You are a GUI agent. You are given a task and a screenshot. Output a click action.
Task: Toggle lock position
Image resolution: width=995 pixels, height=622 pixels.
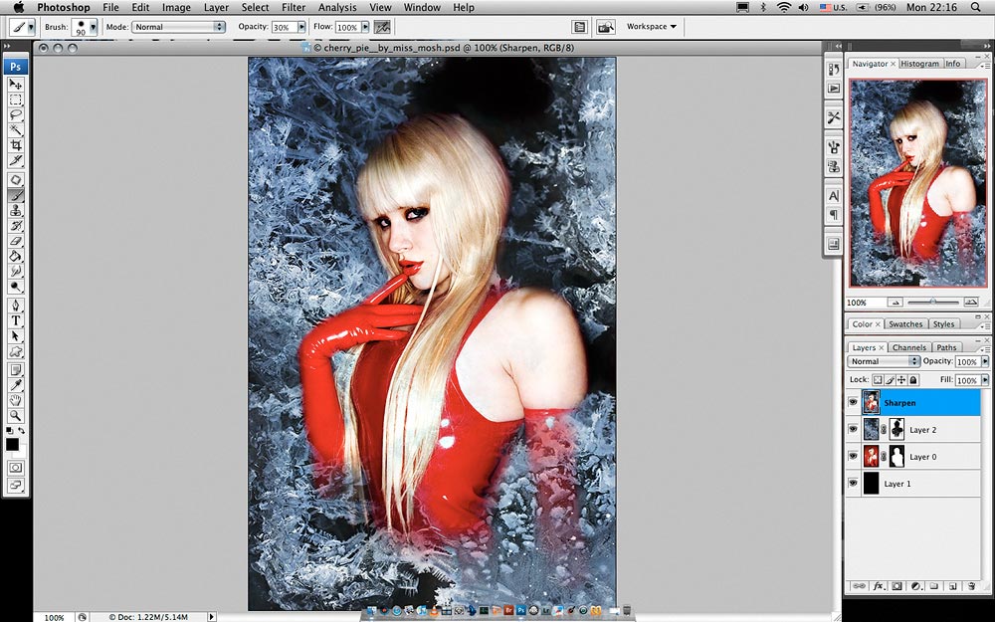pyautogui.click(x=901, y=379)
